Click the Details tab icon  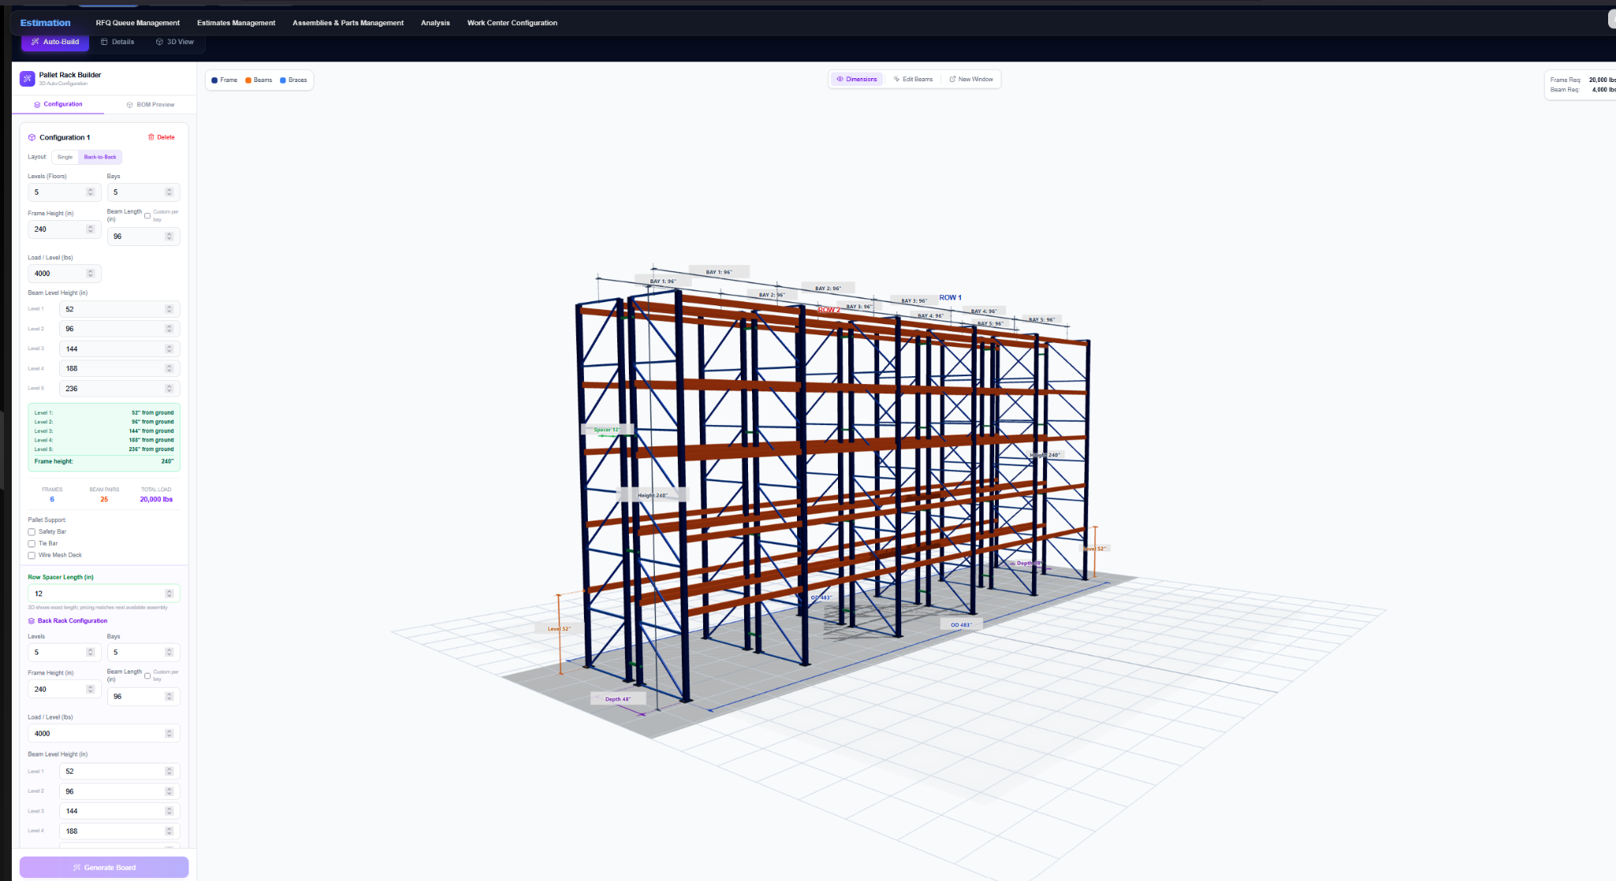tap(104, 42)
